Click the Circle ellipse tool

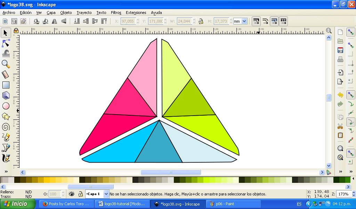click(6, 106)
